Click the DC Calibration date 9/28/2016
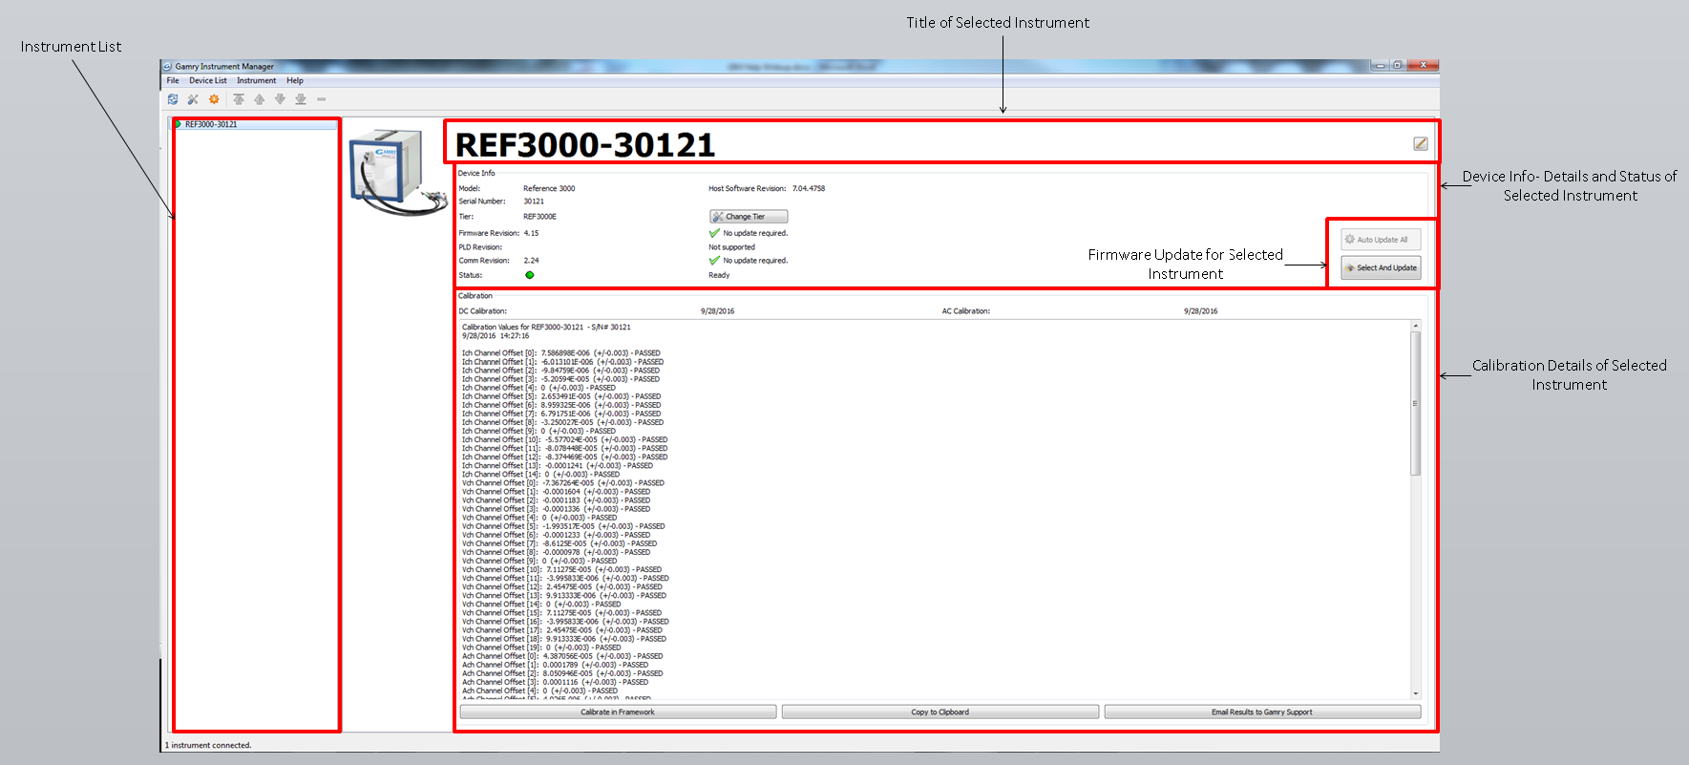This screenshot has width=1689, height=765. point(718,311)
